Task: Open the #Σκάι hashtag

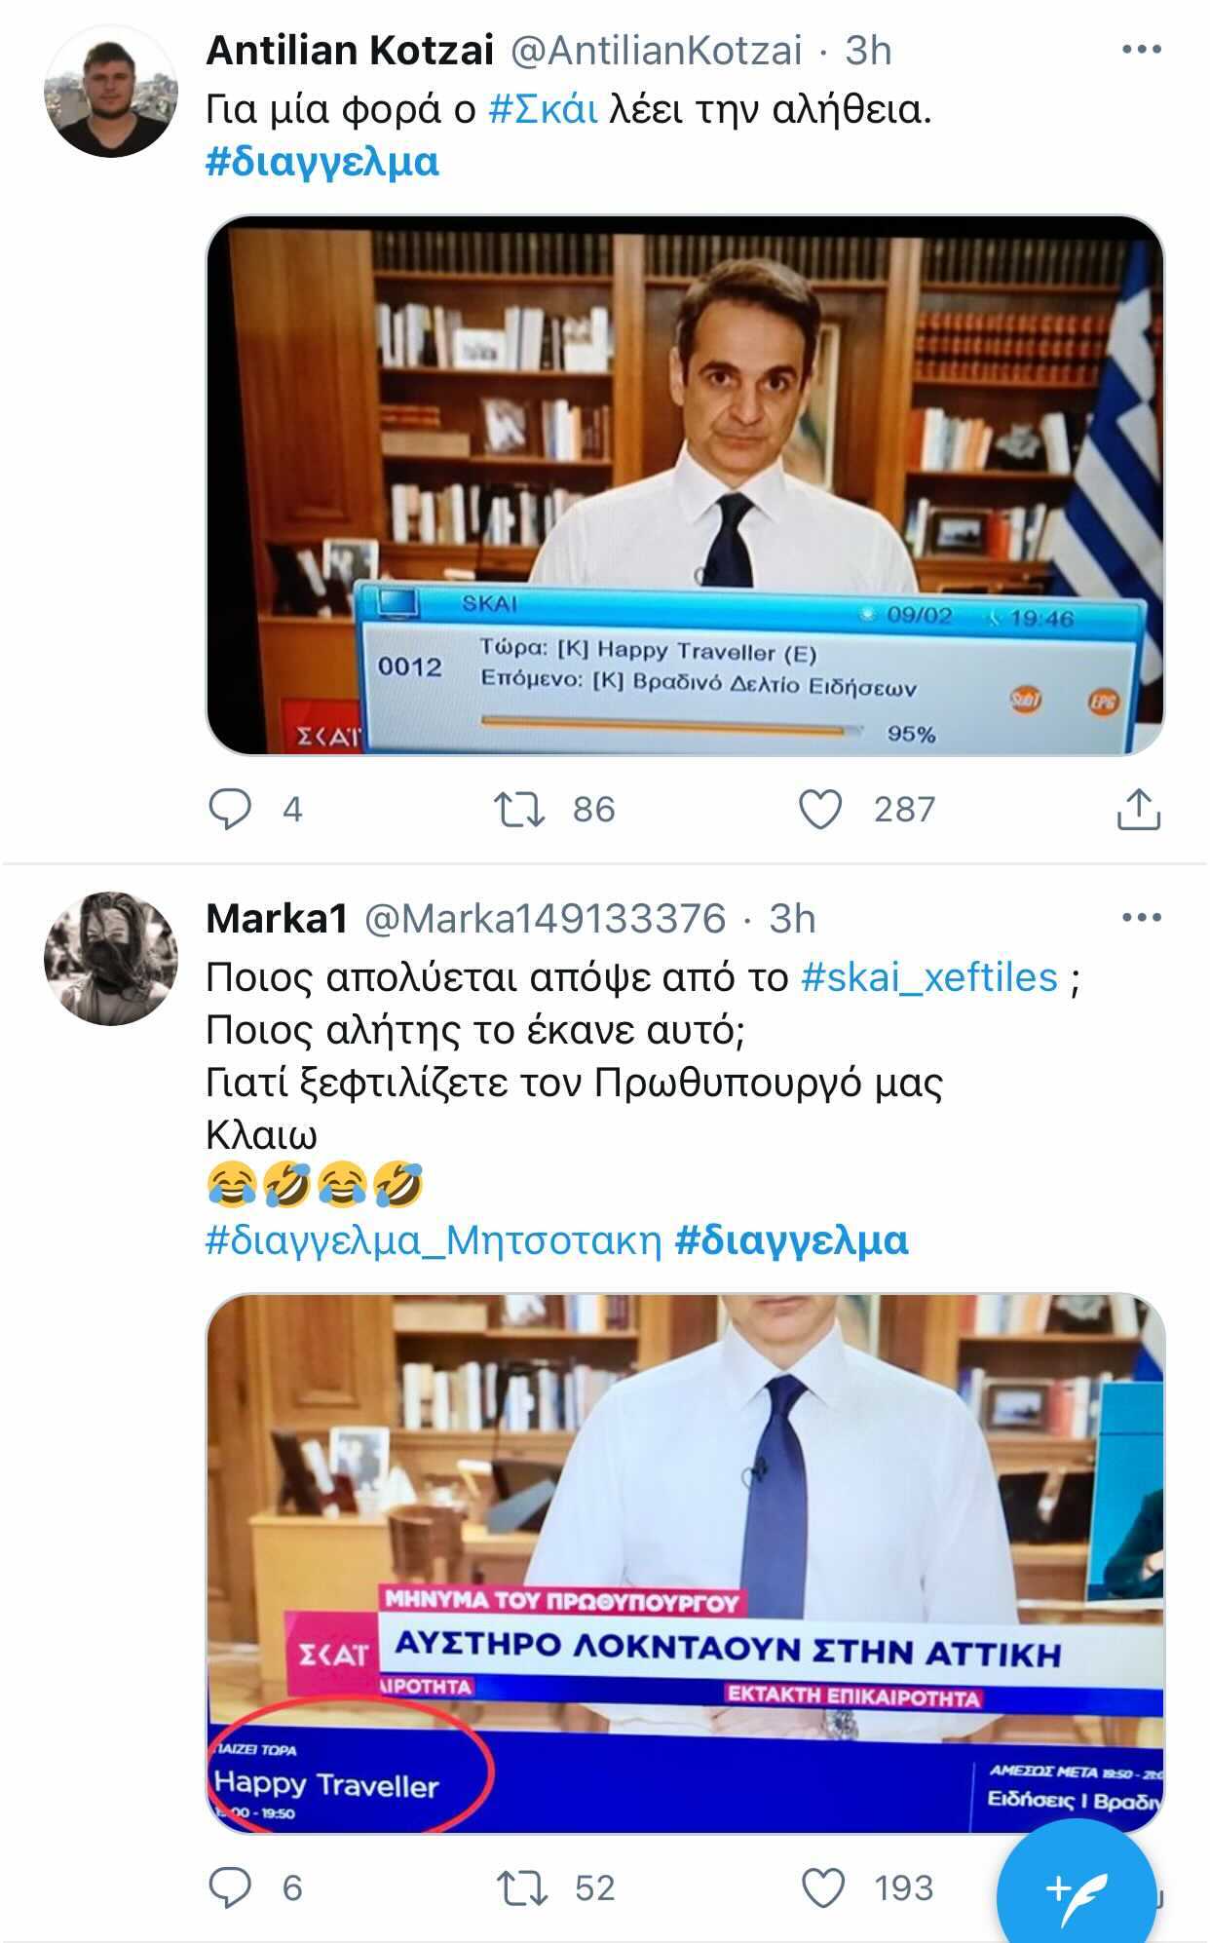Action: 543,108
